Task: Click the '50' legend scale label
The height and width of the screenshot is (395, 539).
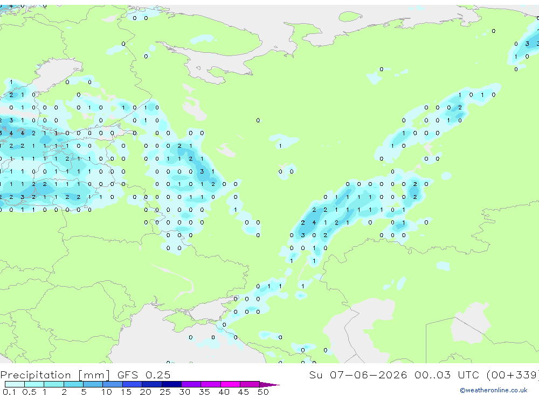Action: click(x=263, y=392)
